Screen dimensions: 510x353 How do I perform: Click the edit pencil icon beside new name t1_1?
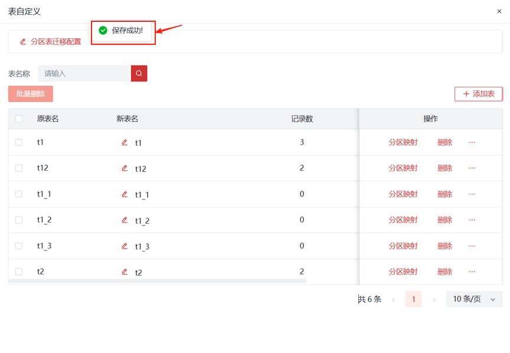point(124,194)
